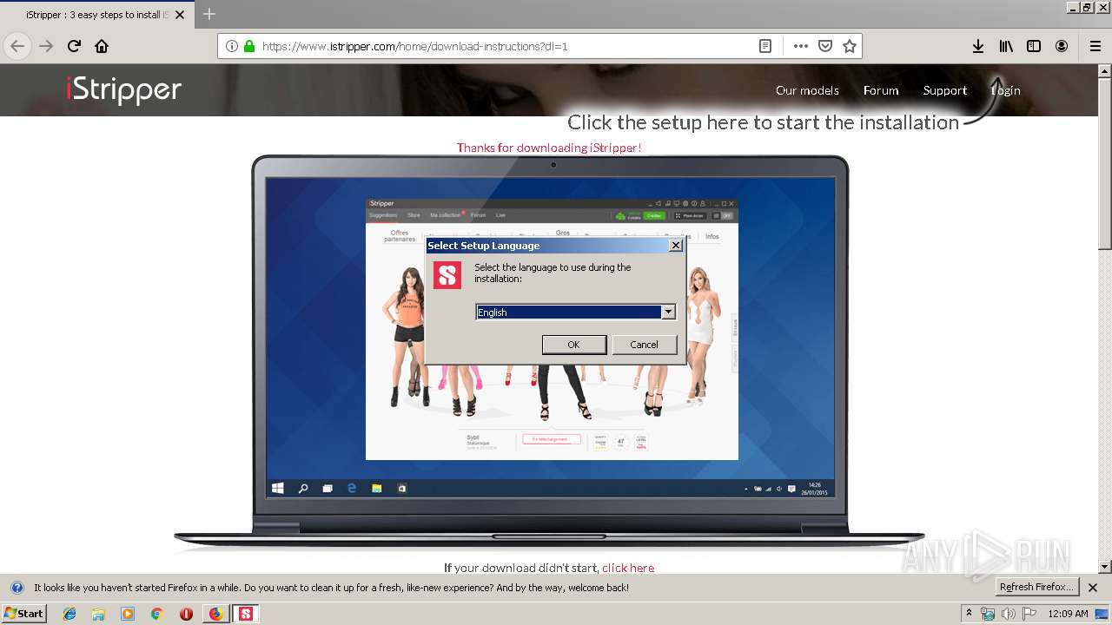This screenshot has height=625, width=1112.
Task: Restore down the Firefox window
Action: (x=1089, y=7)
